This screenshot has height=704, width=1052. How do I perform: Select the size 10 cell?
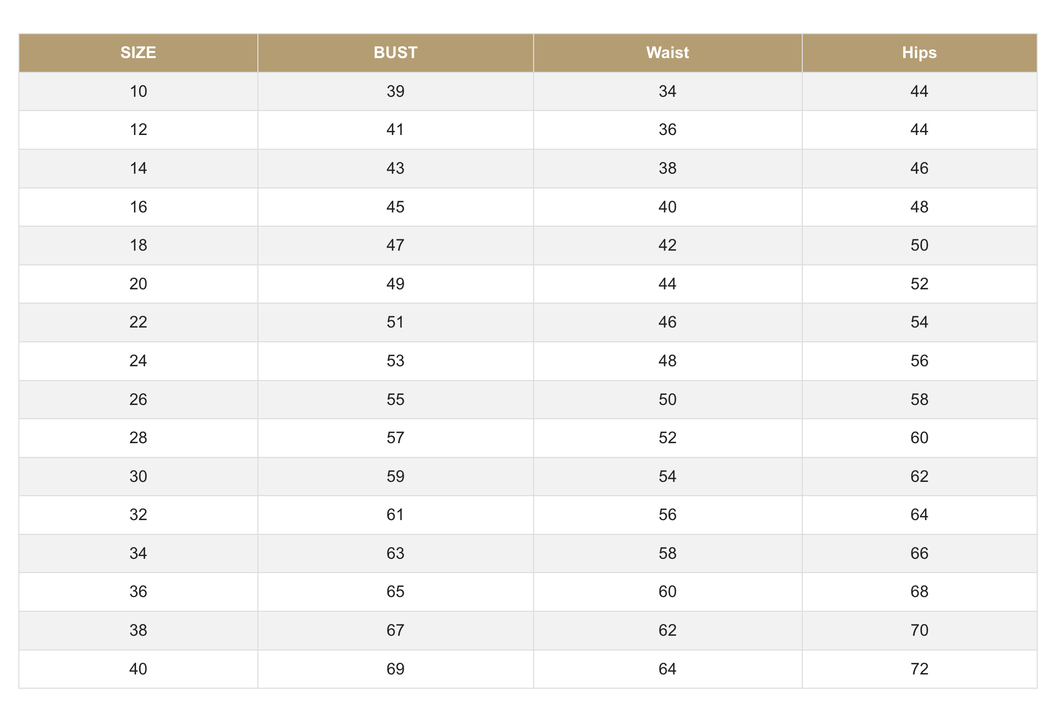point(138,92)
